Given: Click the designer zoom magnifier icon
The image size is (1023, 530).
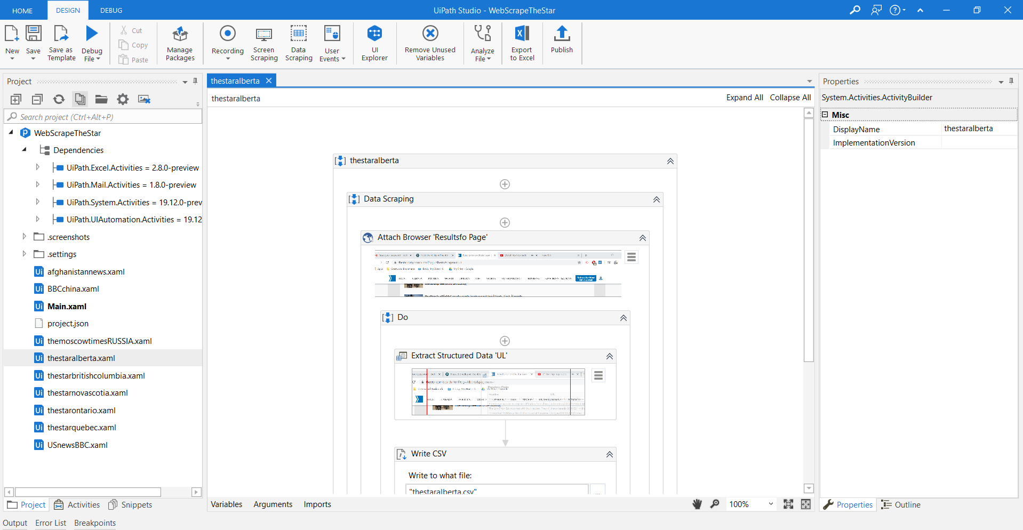Looking at the screenshot, I should [715, 504].
